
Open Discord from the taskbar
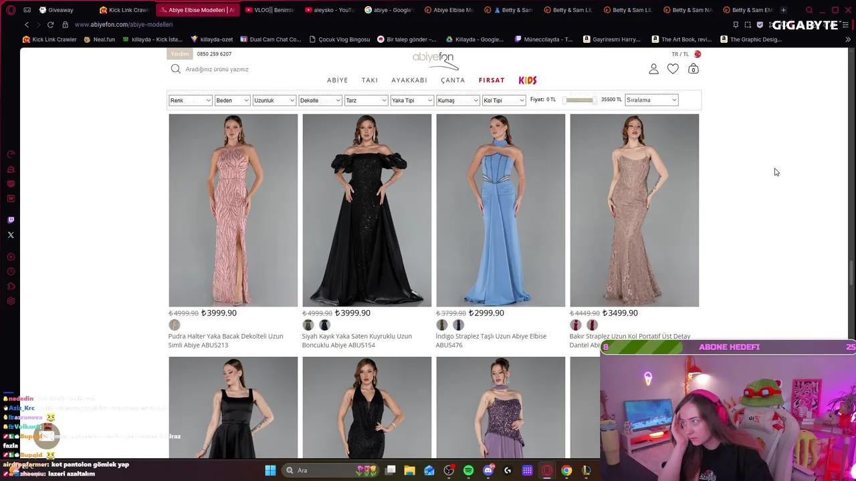pyautogui.click(x=488, y=470)
